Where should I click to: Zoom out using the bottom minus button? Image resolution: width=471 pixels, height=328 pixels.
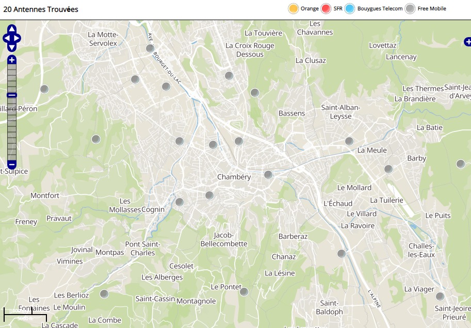(12, 165)
